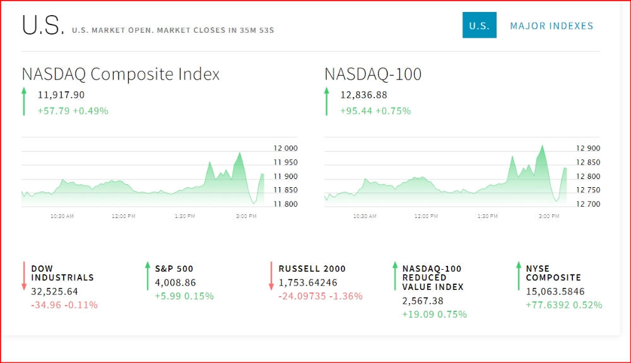Open the NASDAQ Composite Index heading
This screenshot has width=631, height=363.
tap(121, 74)
